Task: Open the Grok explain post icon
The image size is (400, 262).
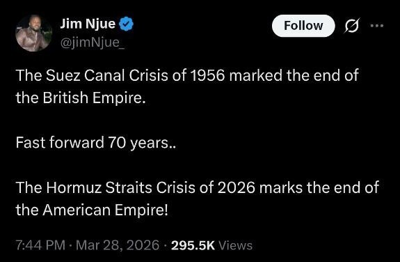Action: [352, 26]
